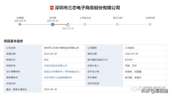The image size is (171, 96).
Task: Click the 8.0349 financing amount value
Action: pos(129,60)
